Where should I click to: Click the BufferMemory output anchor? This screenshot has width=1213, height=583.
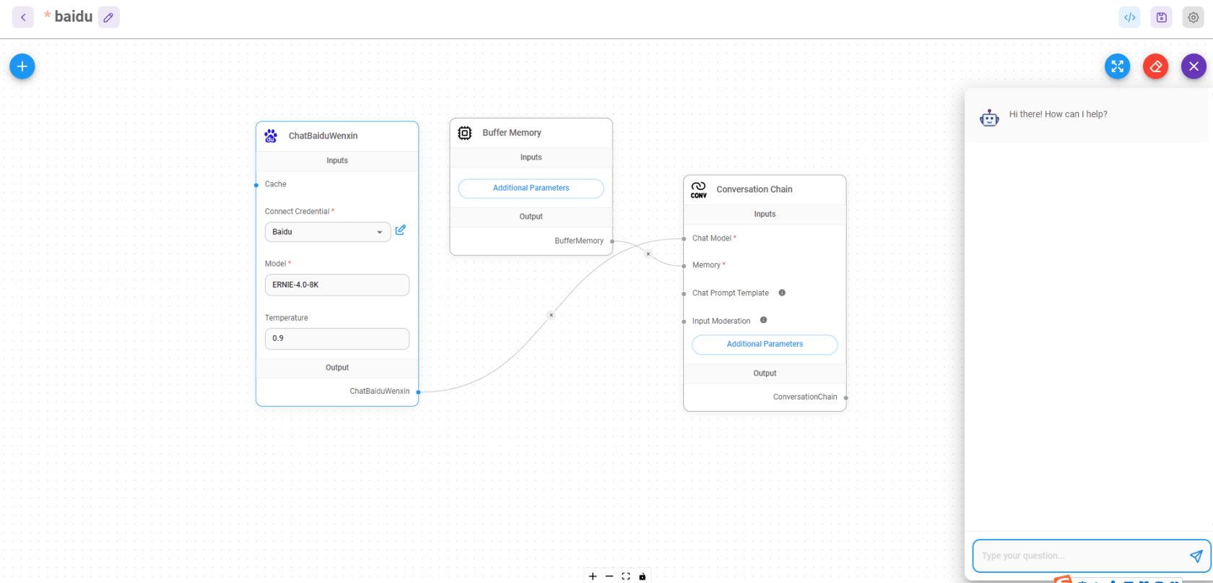[612, 241]
